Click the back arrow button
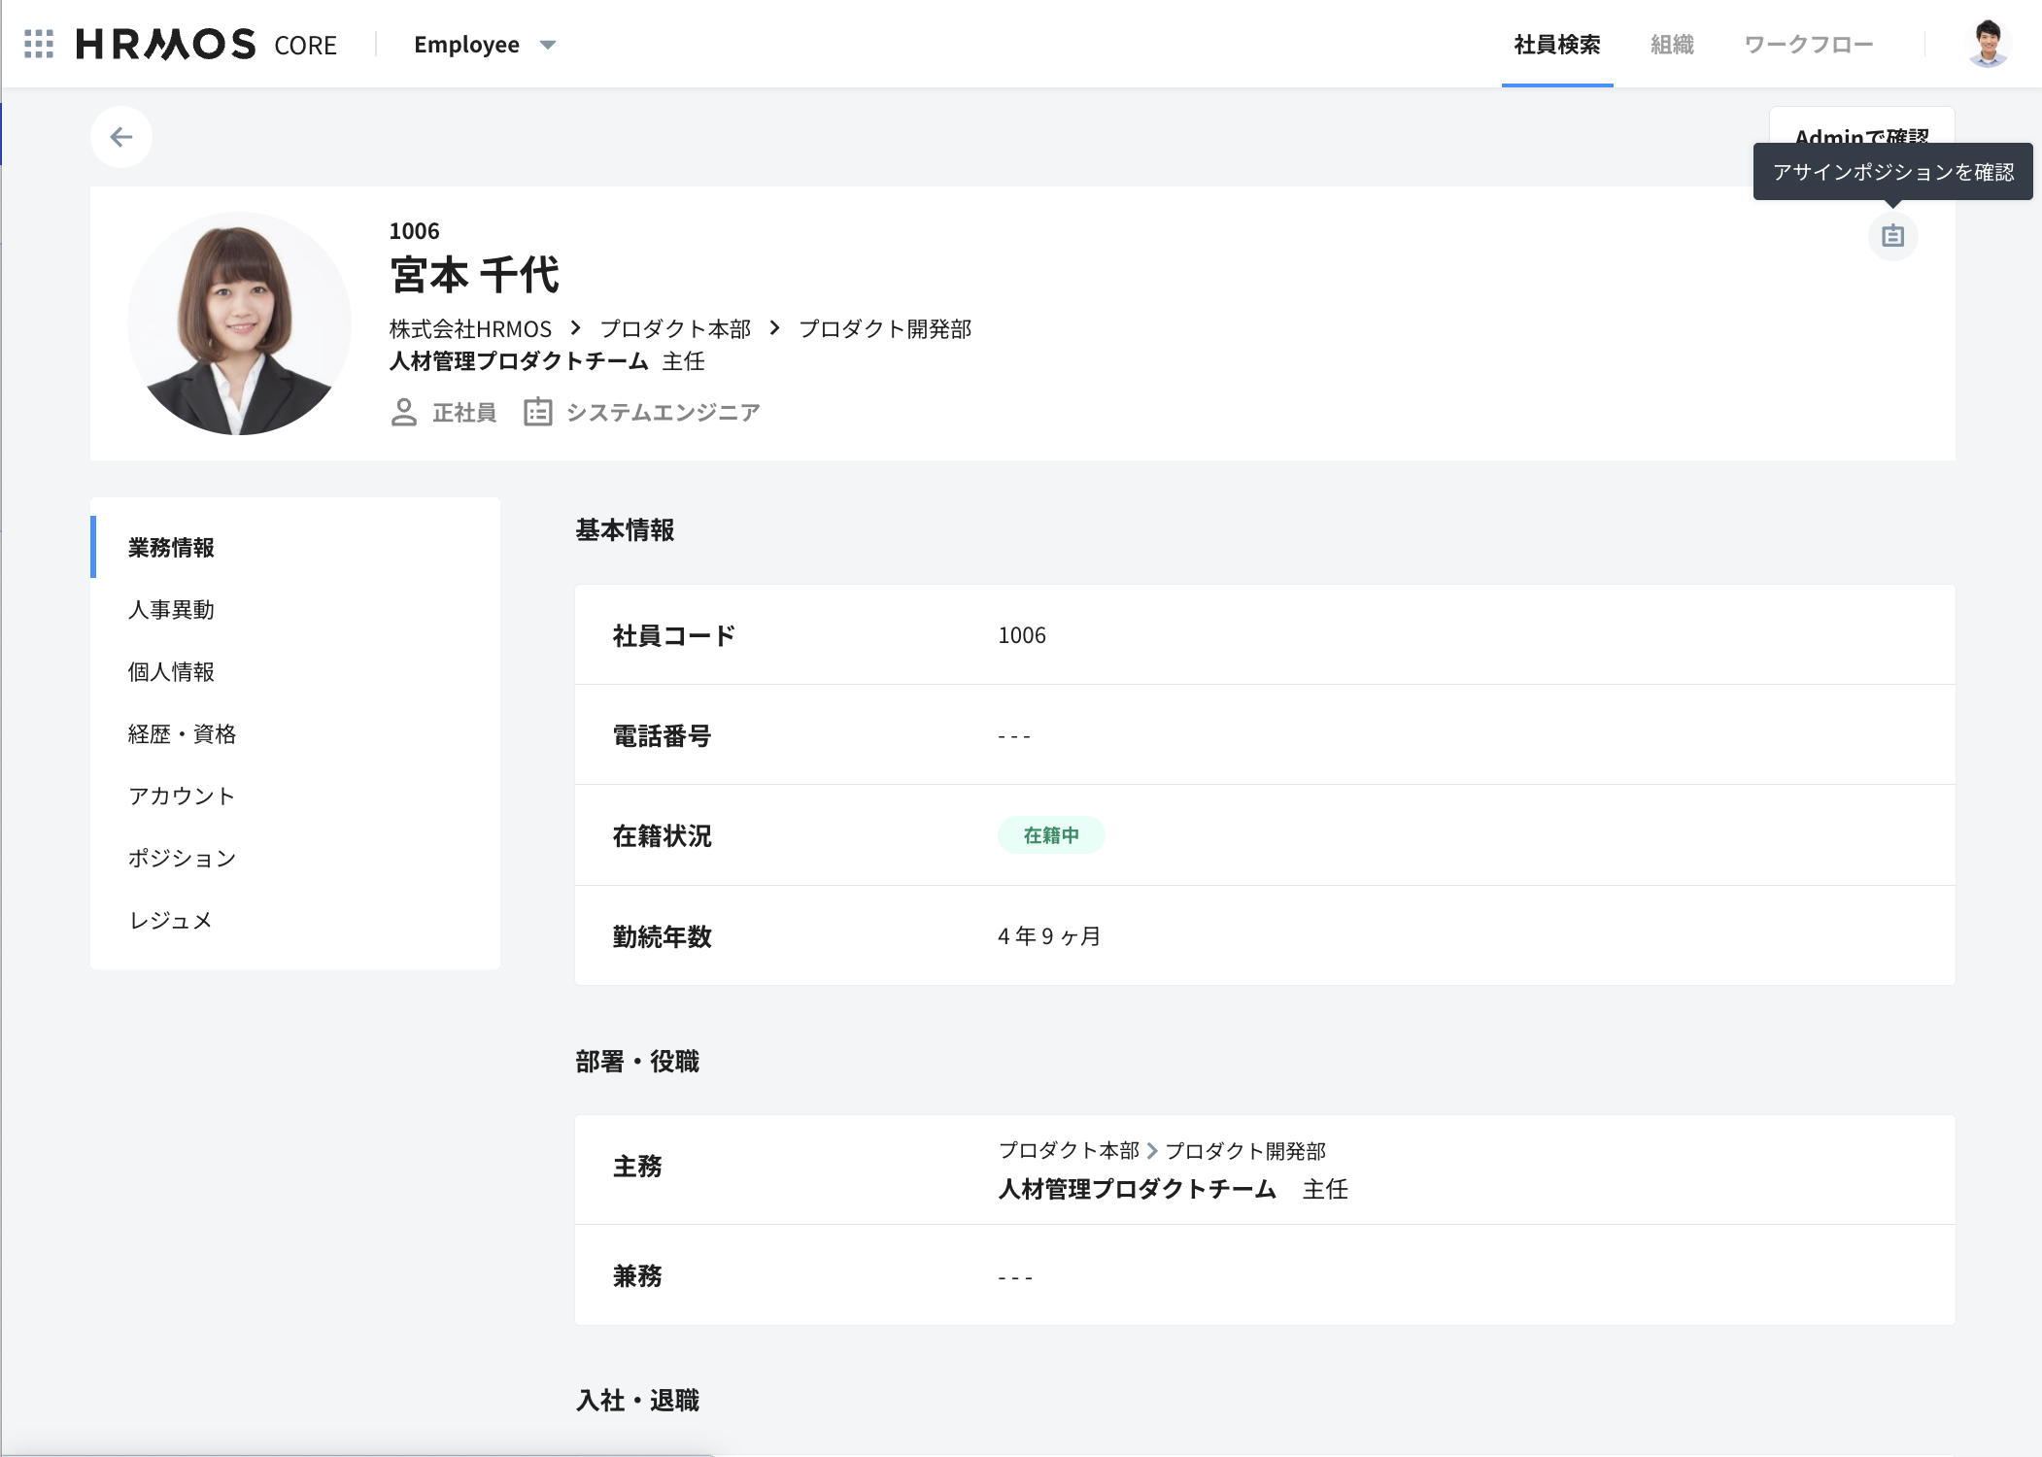The height and width of the screenshot is (1457, 2042). [x=121, y=137]
